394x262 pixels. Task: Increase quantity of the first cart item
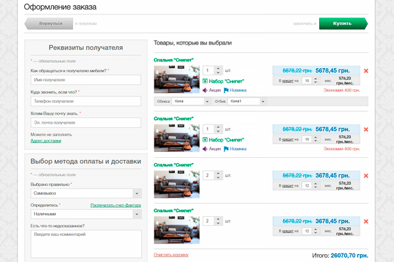tap(218, 68)
